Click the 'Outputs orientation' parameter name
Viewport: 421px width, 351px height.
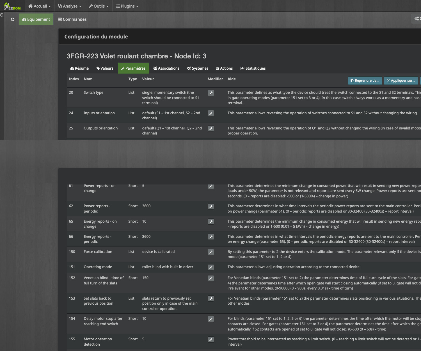point(101,128)
